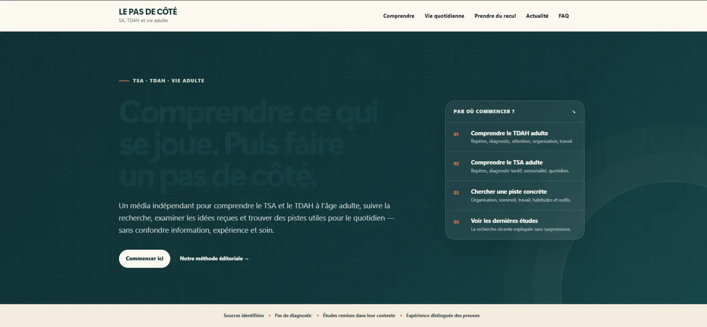Click the TSA · TDAH · VIE ADULTE label

pos(168,81)
